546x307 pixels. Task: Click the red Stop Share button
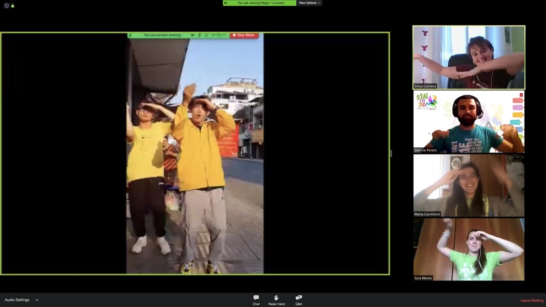[244, 35]
